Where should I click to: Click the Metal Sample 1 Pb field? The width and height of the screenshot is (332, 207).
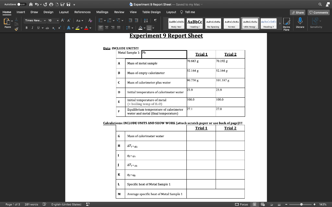coord(164,54)
